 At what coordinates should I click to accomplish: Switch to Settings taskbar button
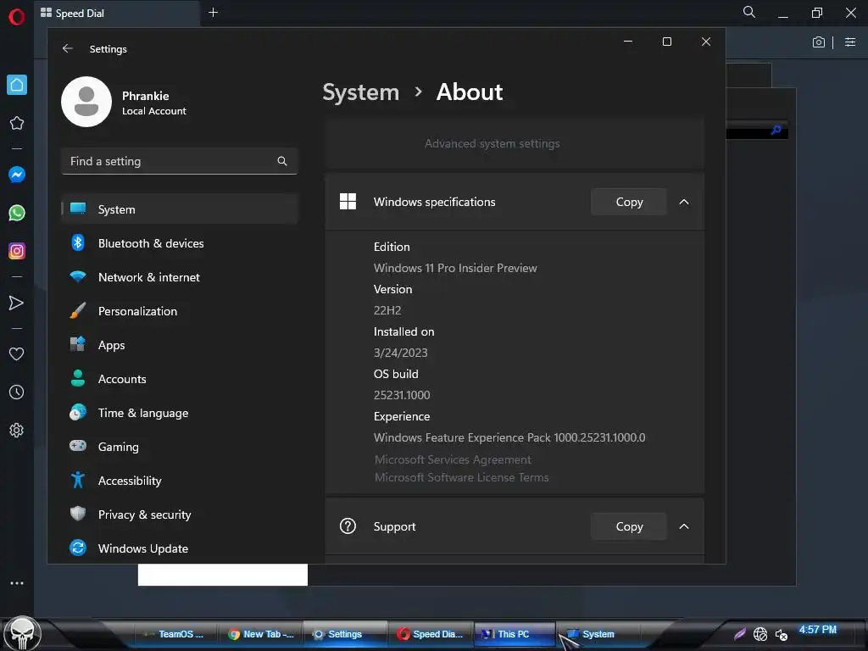[x=345, y=634]
